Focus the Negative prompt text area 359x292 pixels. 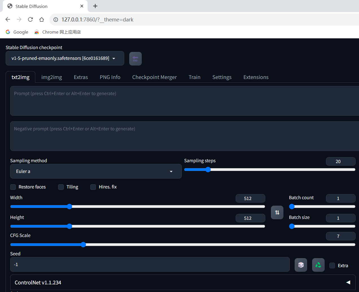pos(185,136)
